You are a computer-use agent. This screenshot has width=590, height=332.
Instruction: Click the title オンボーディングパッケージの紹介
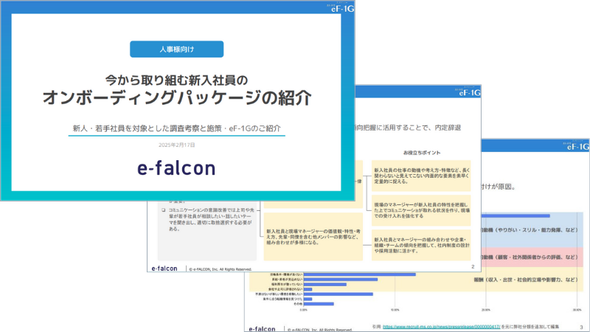point(177,97)
